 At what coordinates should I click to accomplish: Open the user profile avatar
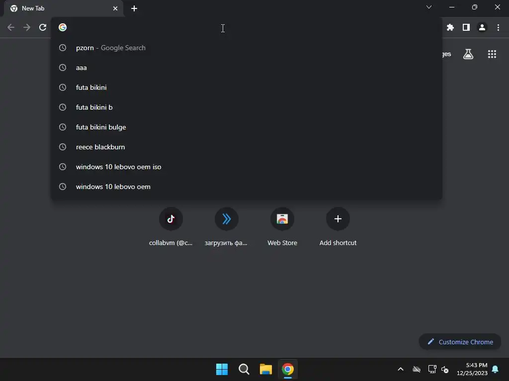[482, 28]
